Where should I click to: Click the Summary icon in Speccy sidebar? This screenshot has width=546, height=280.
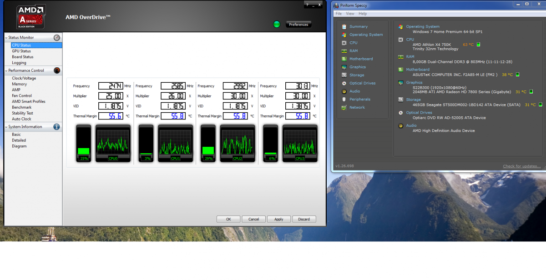tap(344, 27)
